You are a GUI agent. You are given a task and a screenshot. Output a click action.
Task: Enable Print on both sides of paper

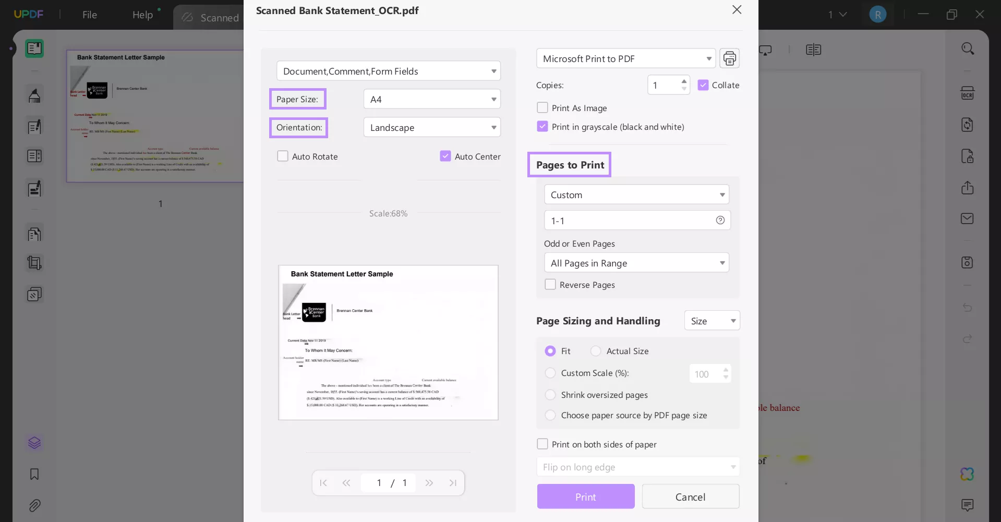pos(542,444)
